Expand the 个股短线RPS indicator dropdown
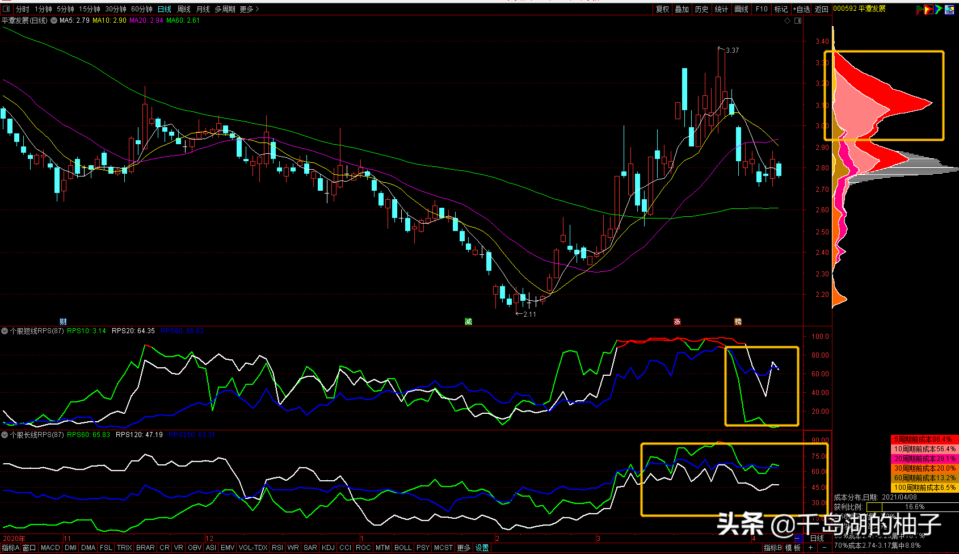The height and width of the screenshot is (554, 959). (5, 331)
